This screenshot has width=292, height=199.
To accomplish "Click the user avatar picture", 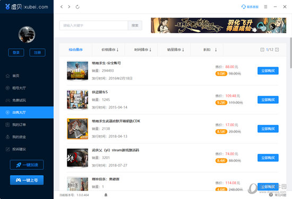I will click(x=27, y=35).
